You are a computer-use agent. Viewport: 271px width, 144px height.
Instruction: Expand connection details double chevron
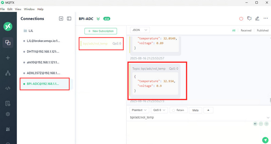[x=98, y=19]
